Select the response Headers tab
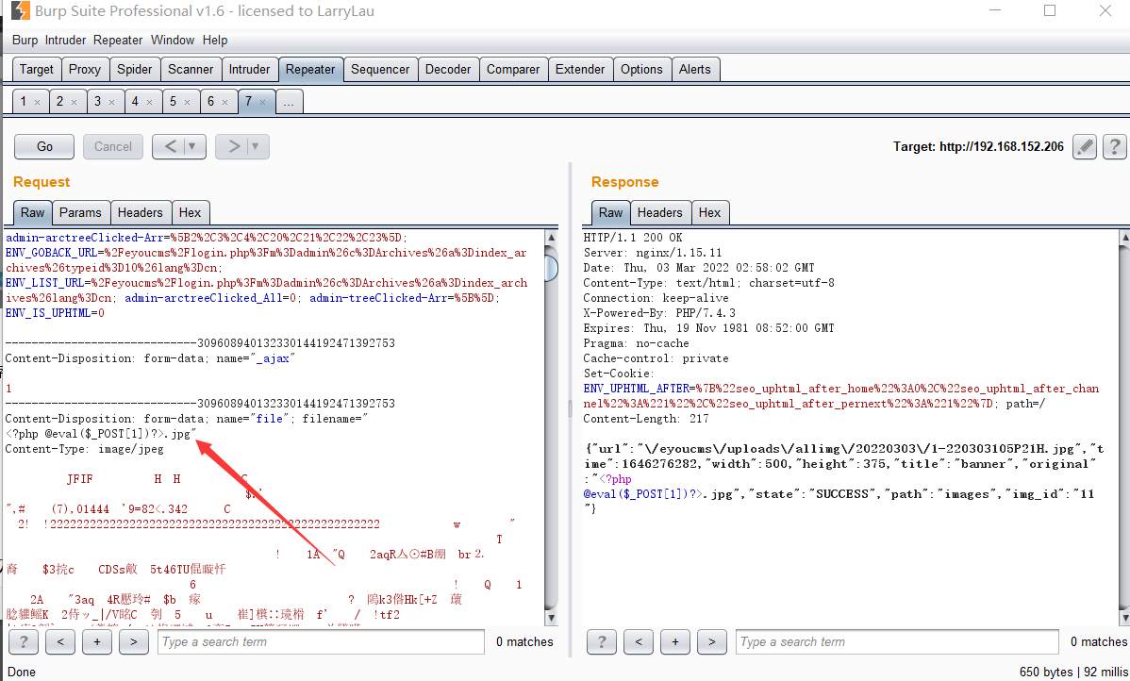1130x681 pixels. coord(659,212)
